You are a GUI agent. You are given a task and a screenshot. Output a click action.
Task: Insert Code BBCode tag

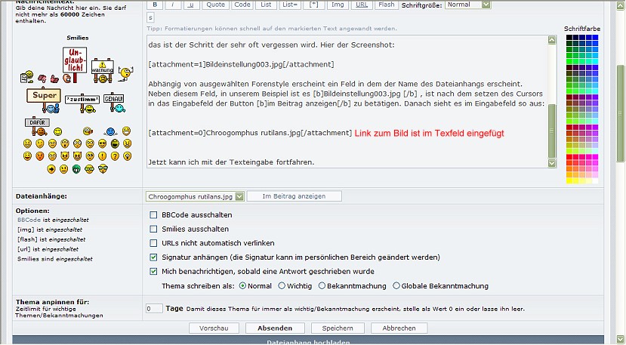click(x=242, y=5)
